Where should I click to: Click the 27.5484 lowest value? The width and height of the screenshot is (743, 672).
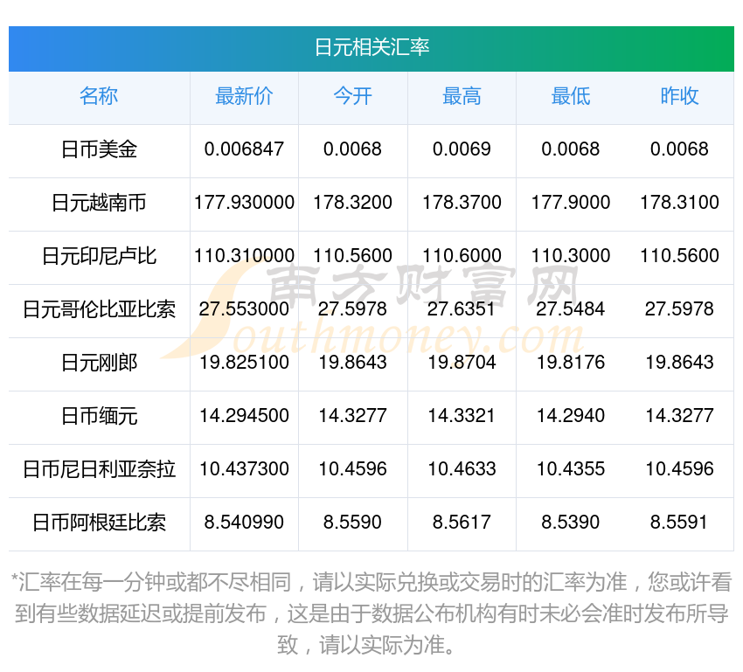[571, 309]
